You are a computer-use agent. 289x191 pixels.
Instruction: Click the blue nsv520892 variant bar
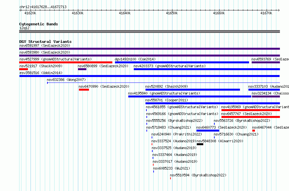(193, 90)
